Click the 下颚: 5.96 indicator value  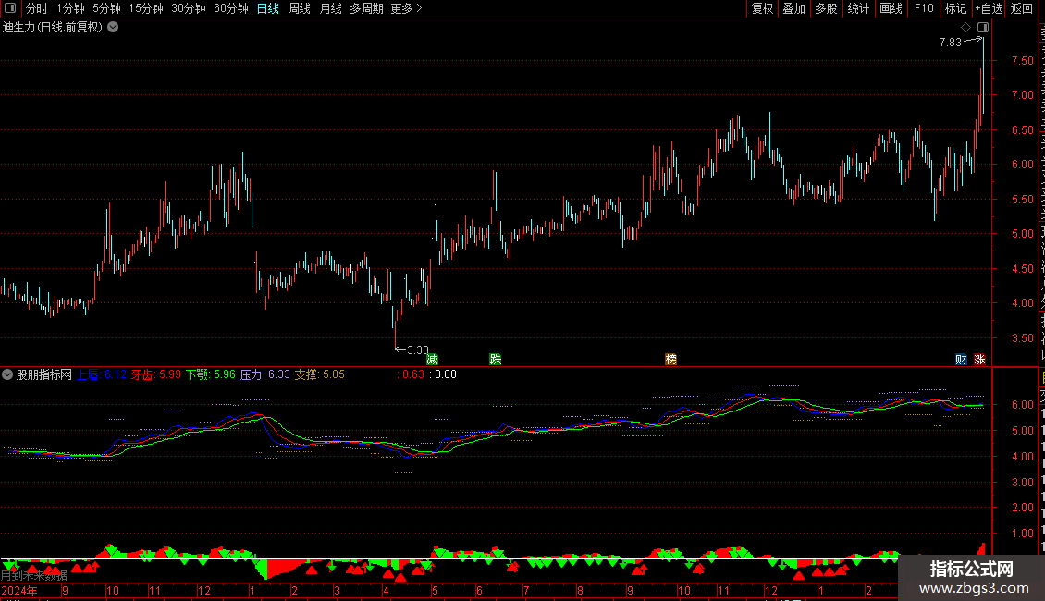coord(211,374)
